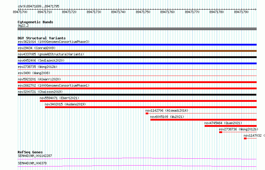265x170 pixels.
Task: Click ruler position 89471790
Action: [x=241, y=12]
